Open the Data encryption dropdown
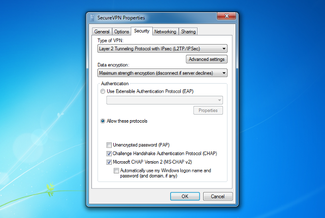 [x=162, y=73]
